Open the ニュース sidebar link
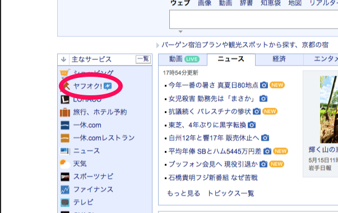Viewport: 338px width, 213px height. 86,151
